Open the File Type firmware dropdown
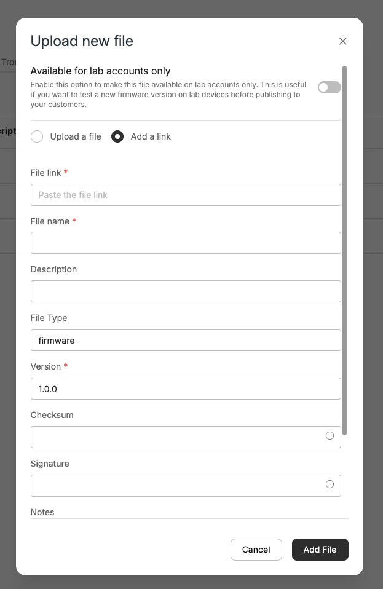The height and width of the screenshot is (589, 383). (x=186, y=340)
